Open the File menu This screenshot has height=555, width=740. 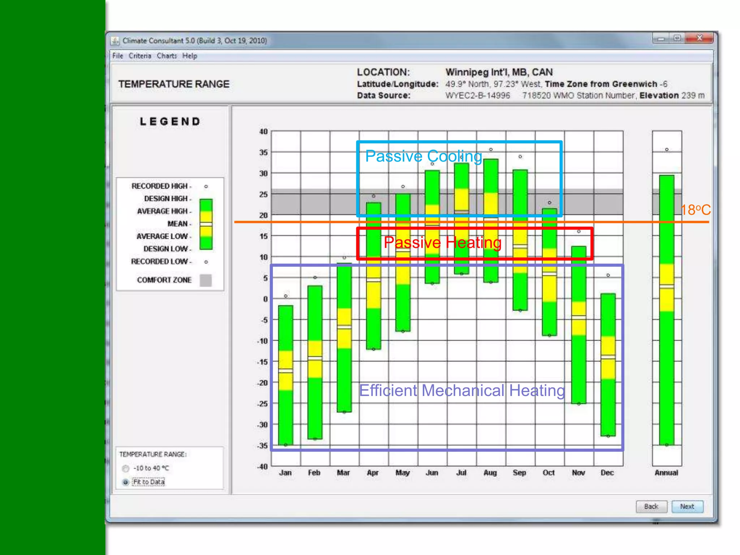coord(117,56)
